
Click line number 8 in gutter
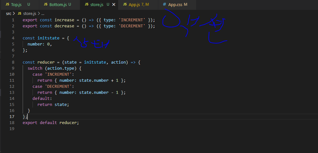click(13, 62)
